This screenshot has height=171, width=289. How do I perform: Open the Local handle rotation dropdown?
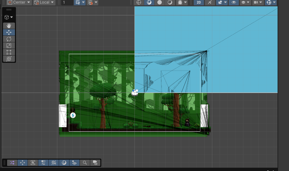point(44,2)
